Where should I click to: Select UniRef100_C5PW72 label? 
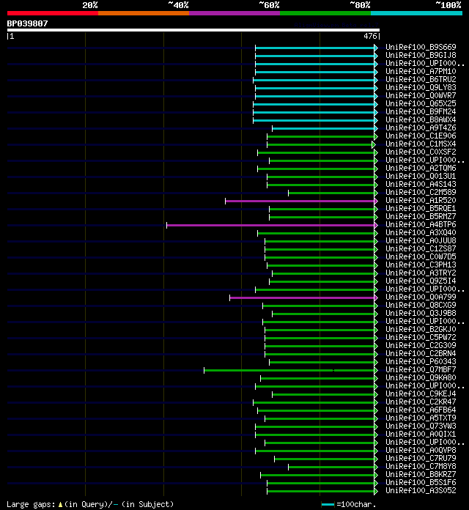click(x=421, y=337)
